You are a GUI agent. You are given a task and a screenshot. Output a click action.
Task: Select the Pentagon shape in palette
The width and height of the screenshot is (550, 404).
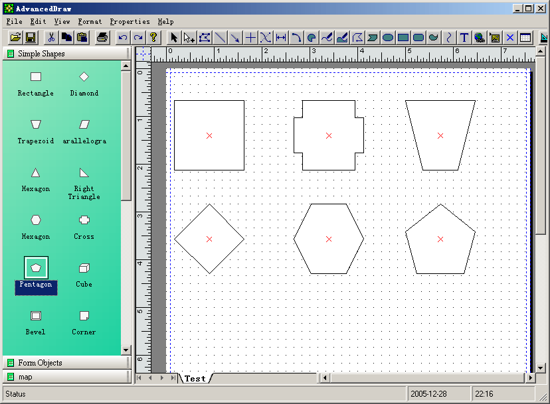pos(36,269)
